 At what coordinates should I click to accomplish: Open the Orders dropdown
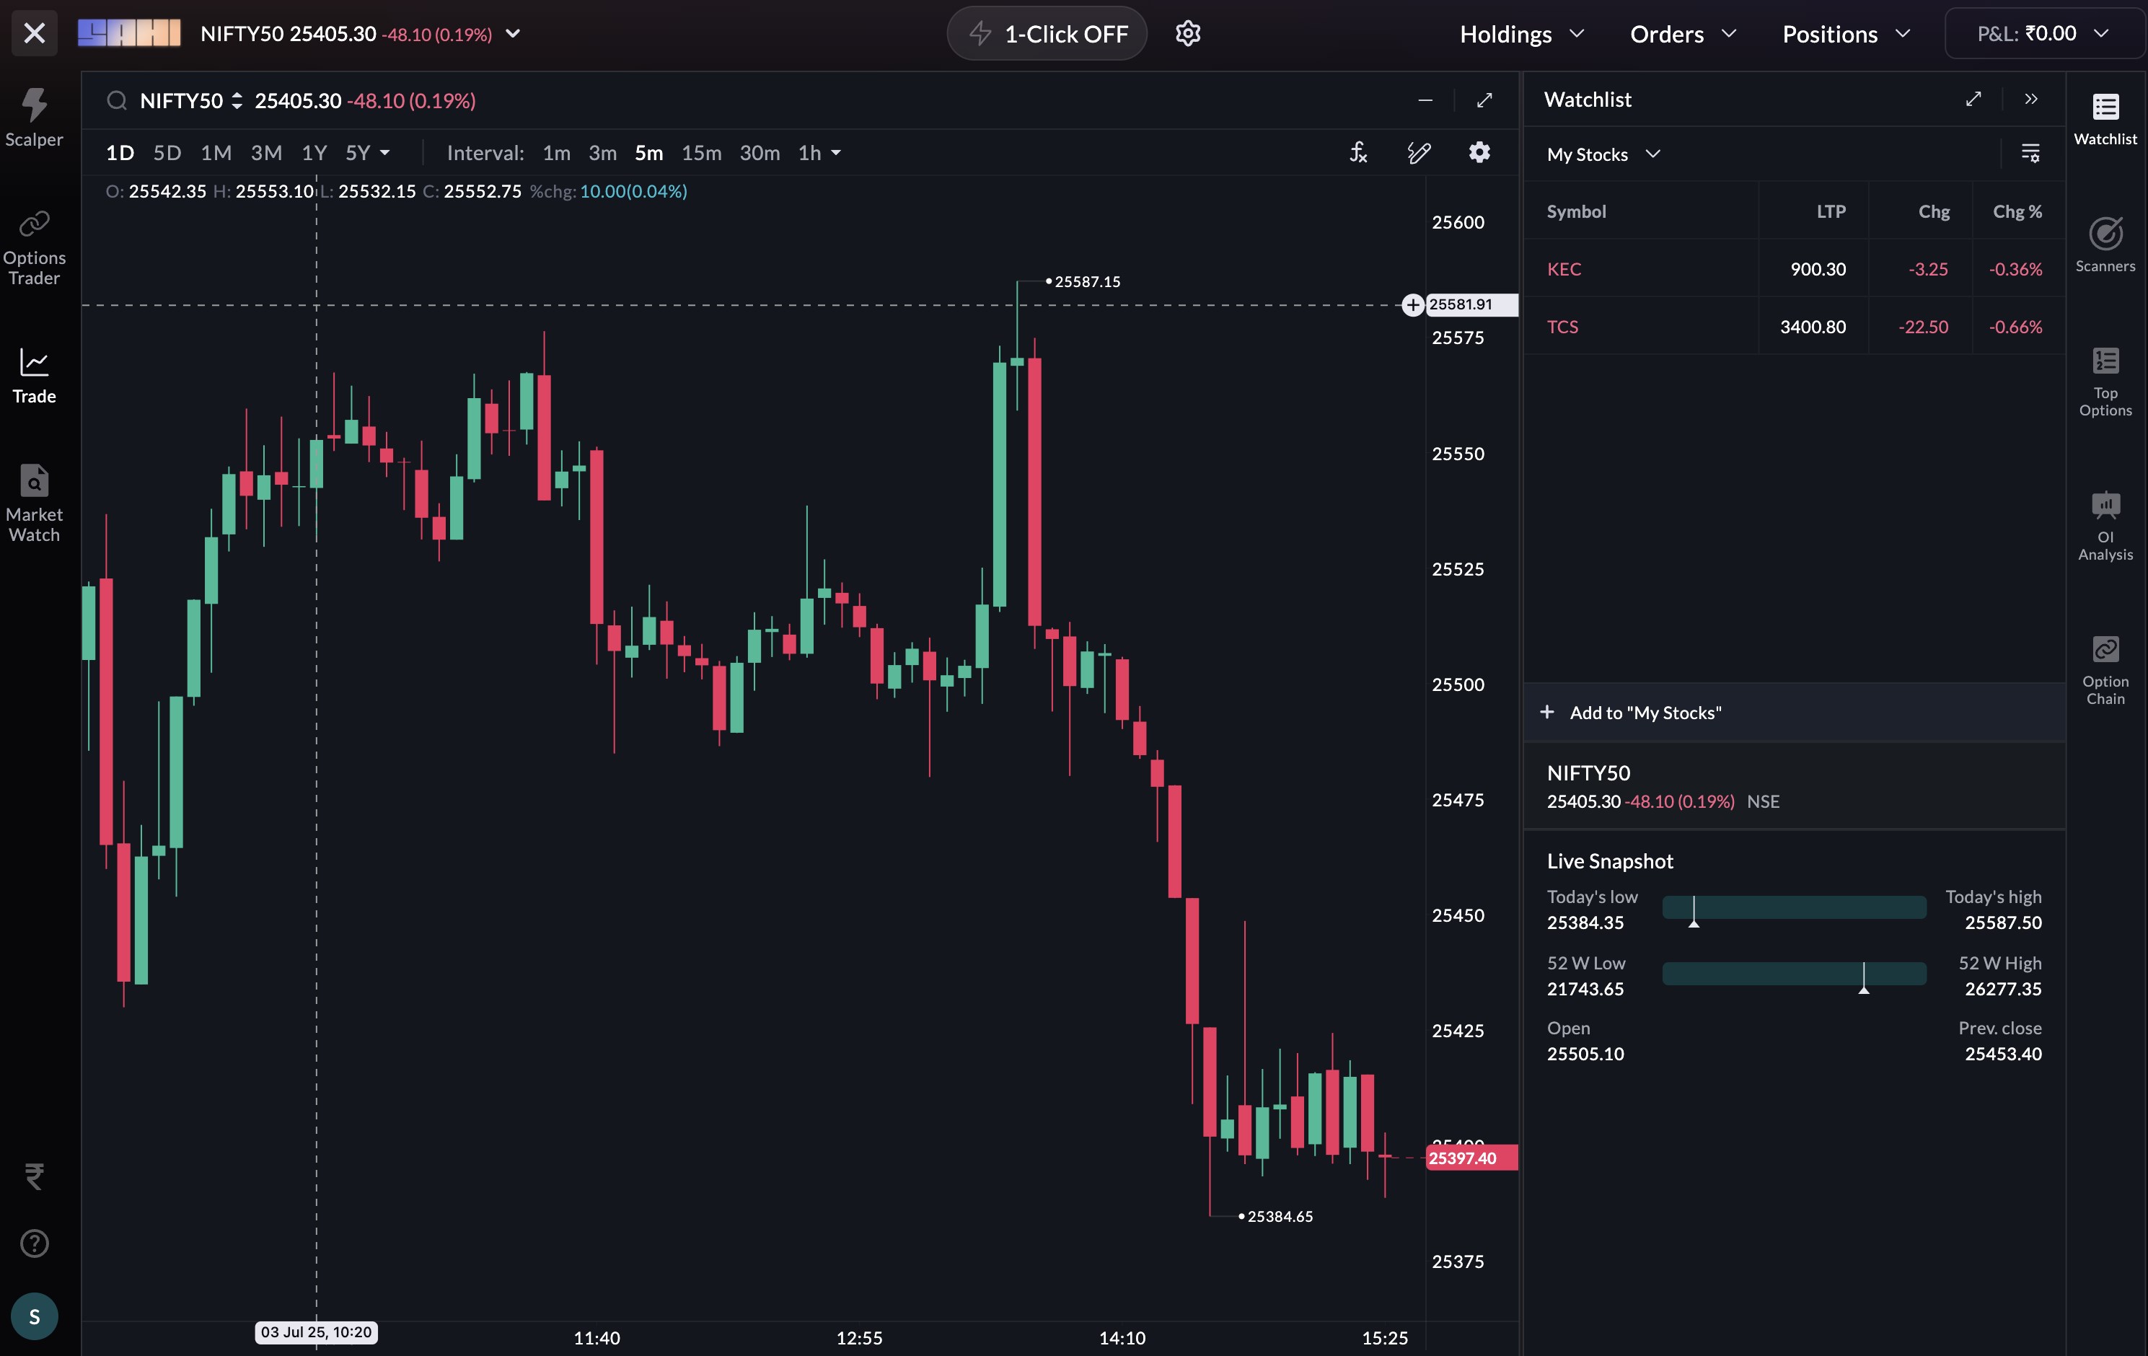pyautogui.click(x=1683, y=34)
